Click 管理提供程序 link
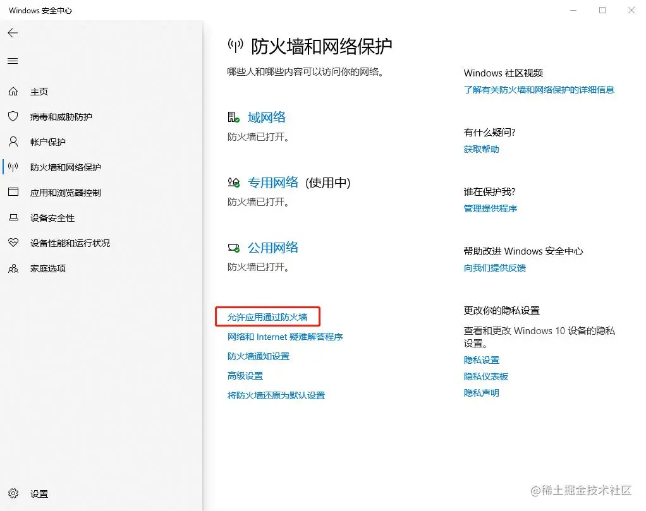This screenshot has height=511, width=646. point(491,208)
